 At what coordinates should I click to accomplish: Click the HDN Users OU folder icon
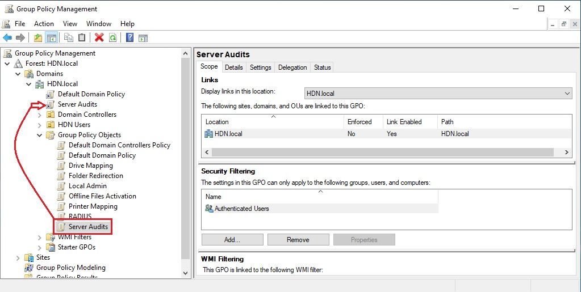click(x=51, y=125)
